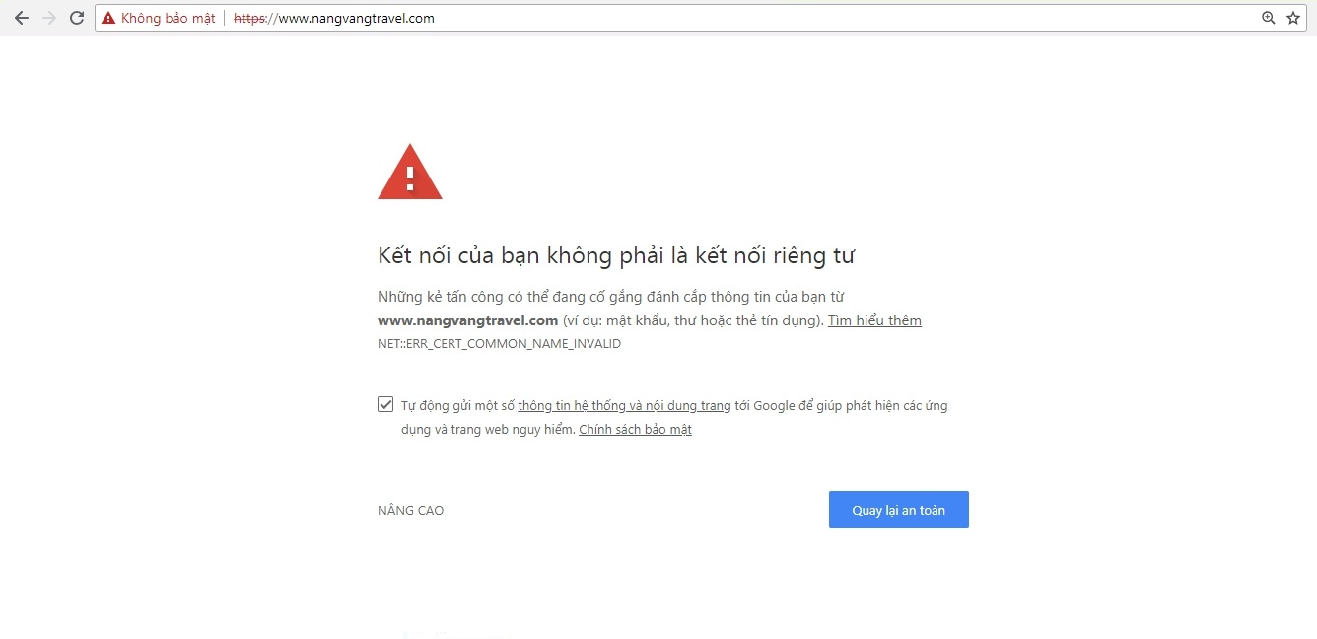Open the zoom magnifier icon in address bar
Viewport: 1317px width, 639px height.
pyautogui.click(x=1269, y=18)
